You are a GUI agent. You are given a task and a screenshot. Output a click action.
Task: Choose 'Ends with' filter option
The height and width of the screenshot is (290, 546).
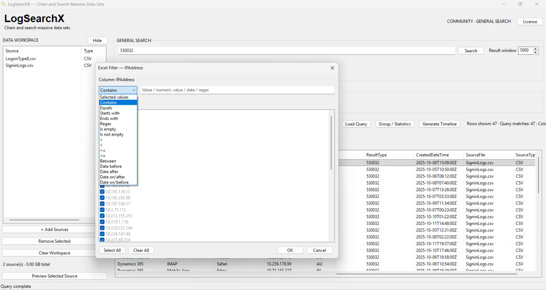118,118
